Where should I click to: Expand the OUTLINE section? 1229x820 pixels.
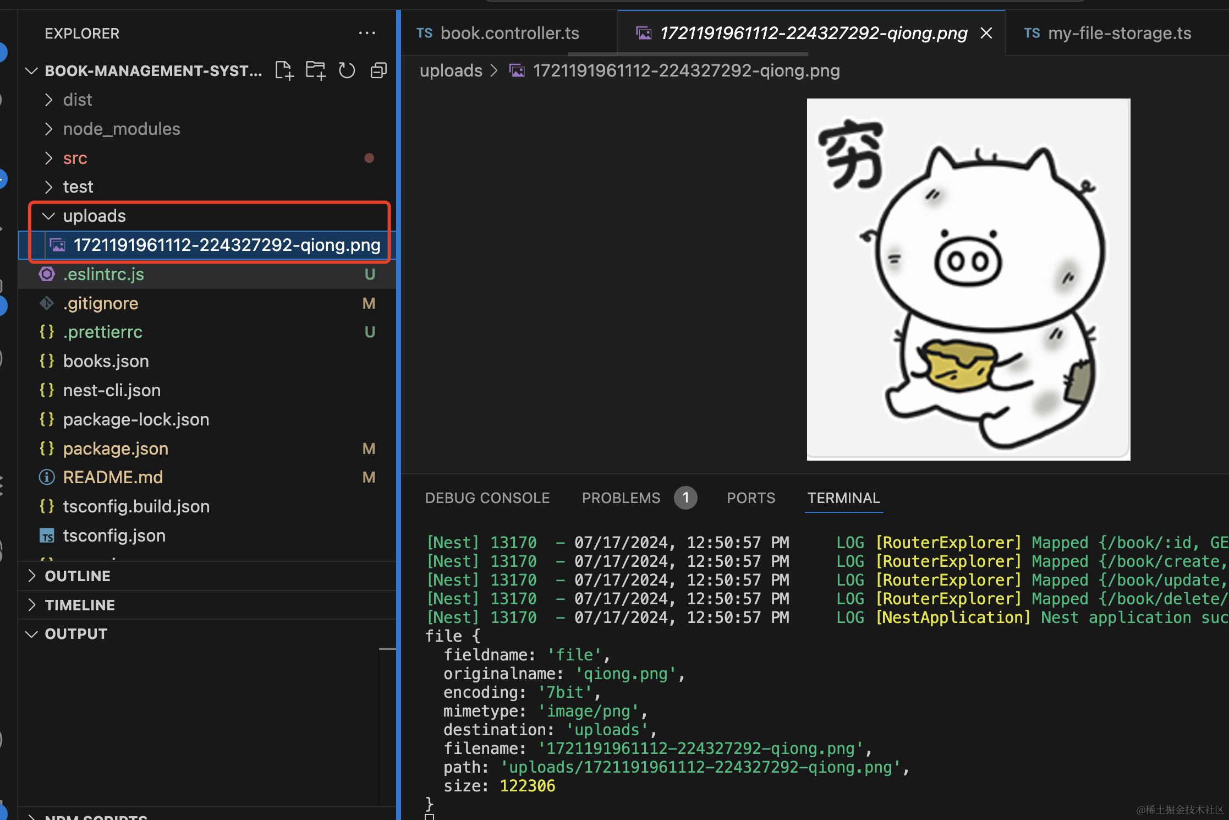(78, 576)
